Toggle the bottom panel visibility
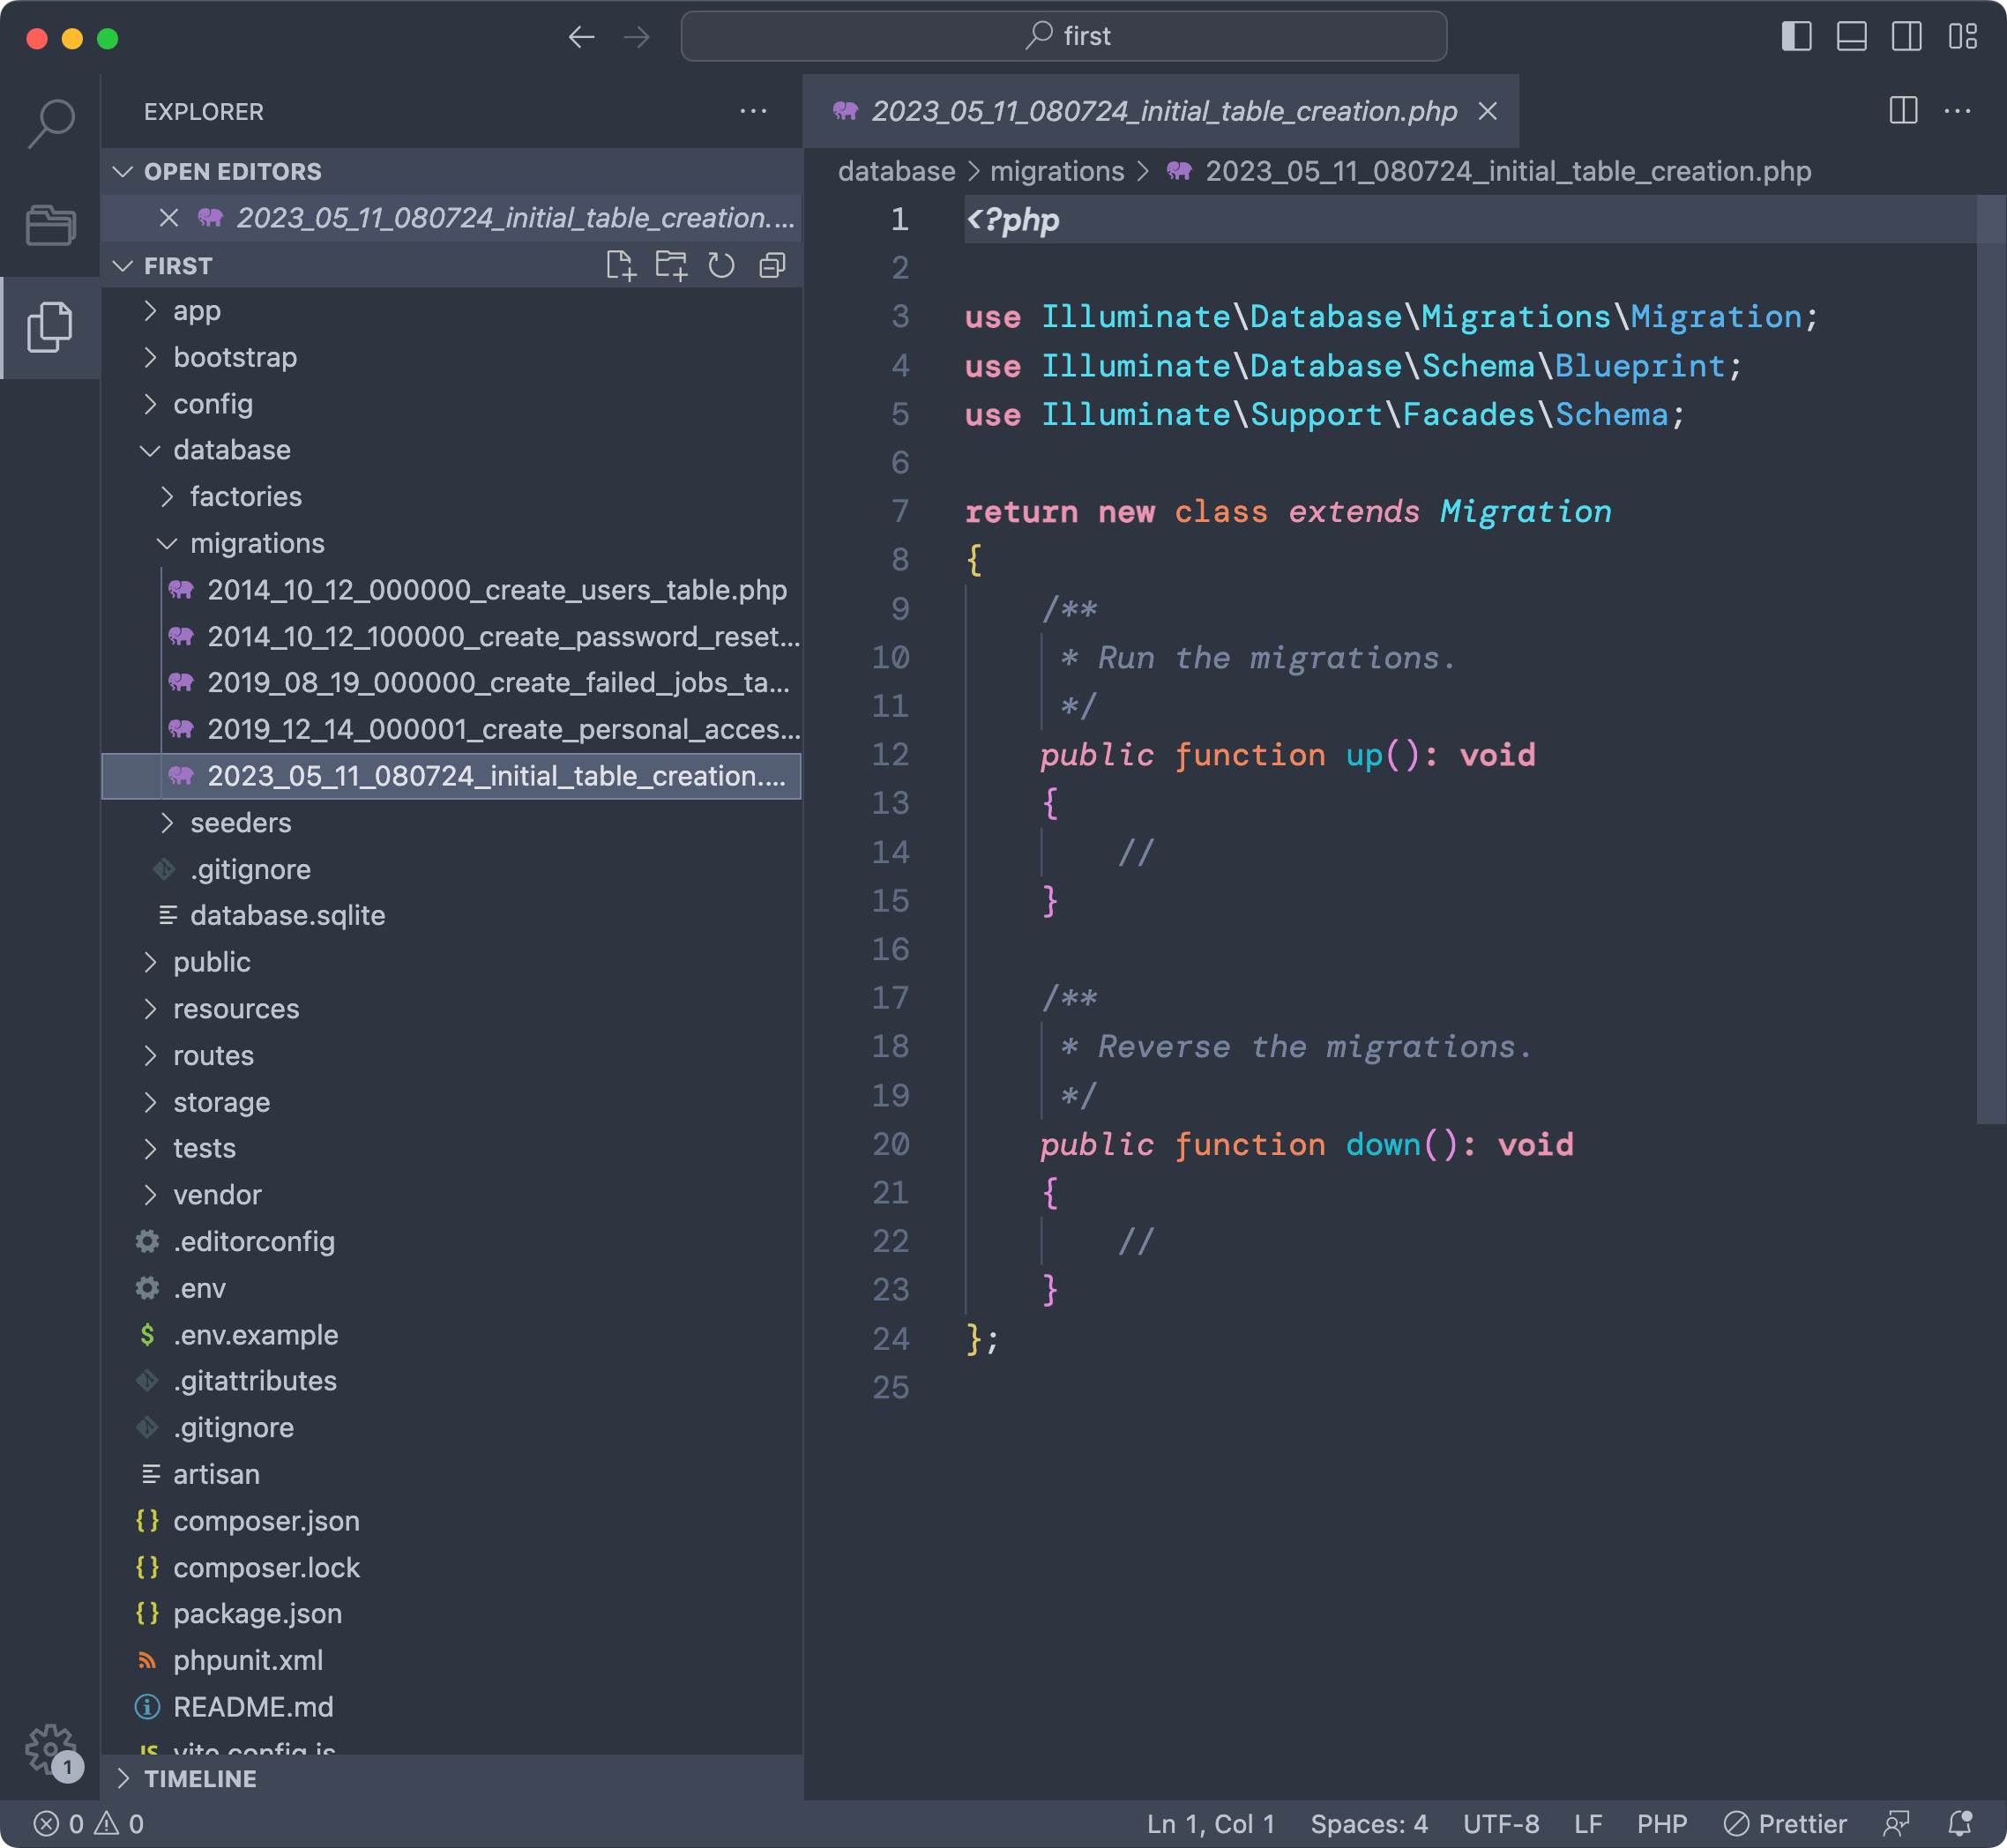 pos(1851,37)
